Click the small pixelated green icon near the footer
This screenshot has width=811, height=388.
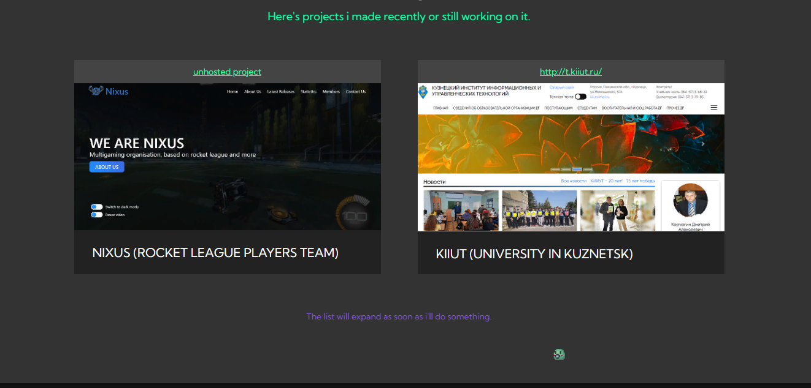click(559, 354)
